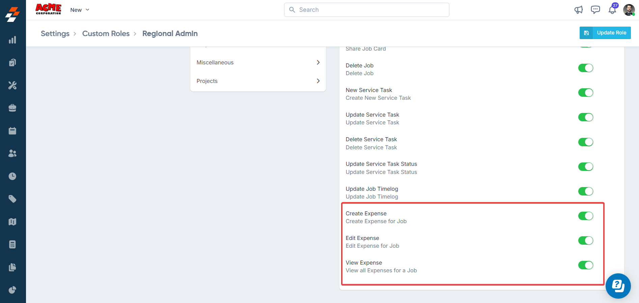Click the Search input field
639x303 pixels.
pos(366,10)
